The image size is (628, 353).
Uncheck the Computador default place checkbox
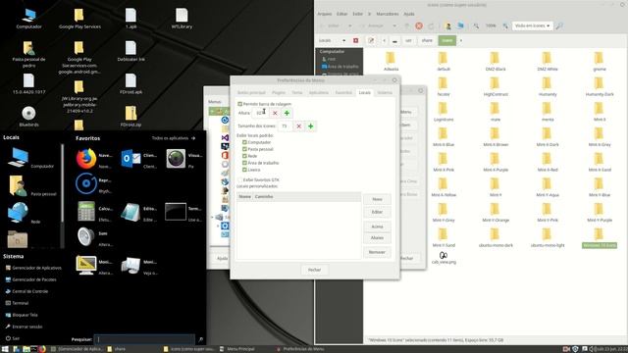(244, 142)
